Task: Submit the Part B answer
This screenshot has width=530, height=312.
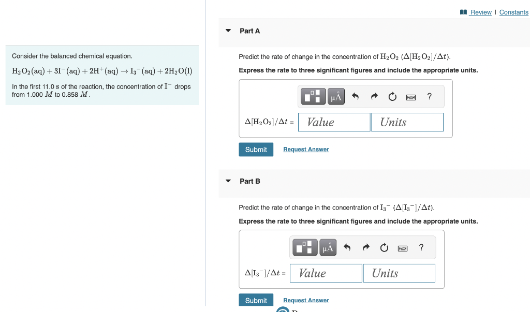Action: (256, 300)
